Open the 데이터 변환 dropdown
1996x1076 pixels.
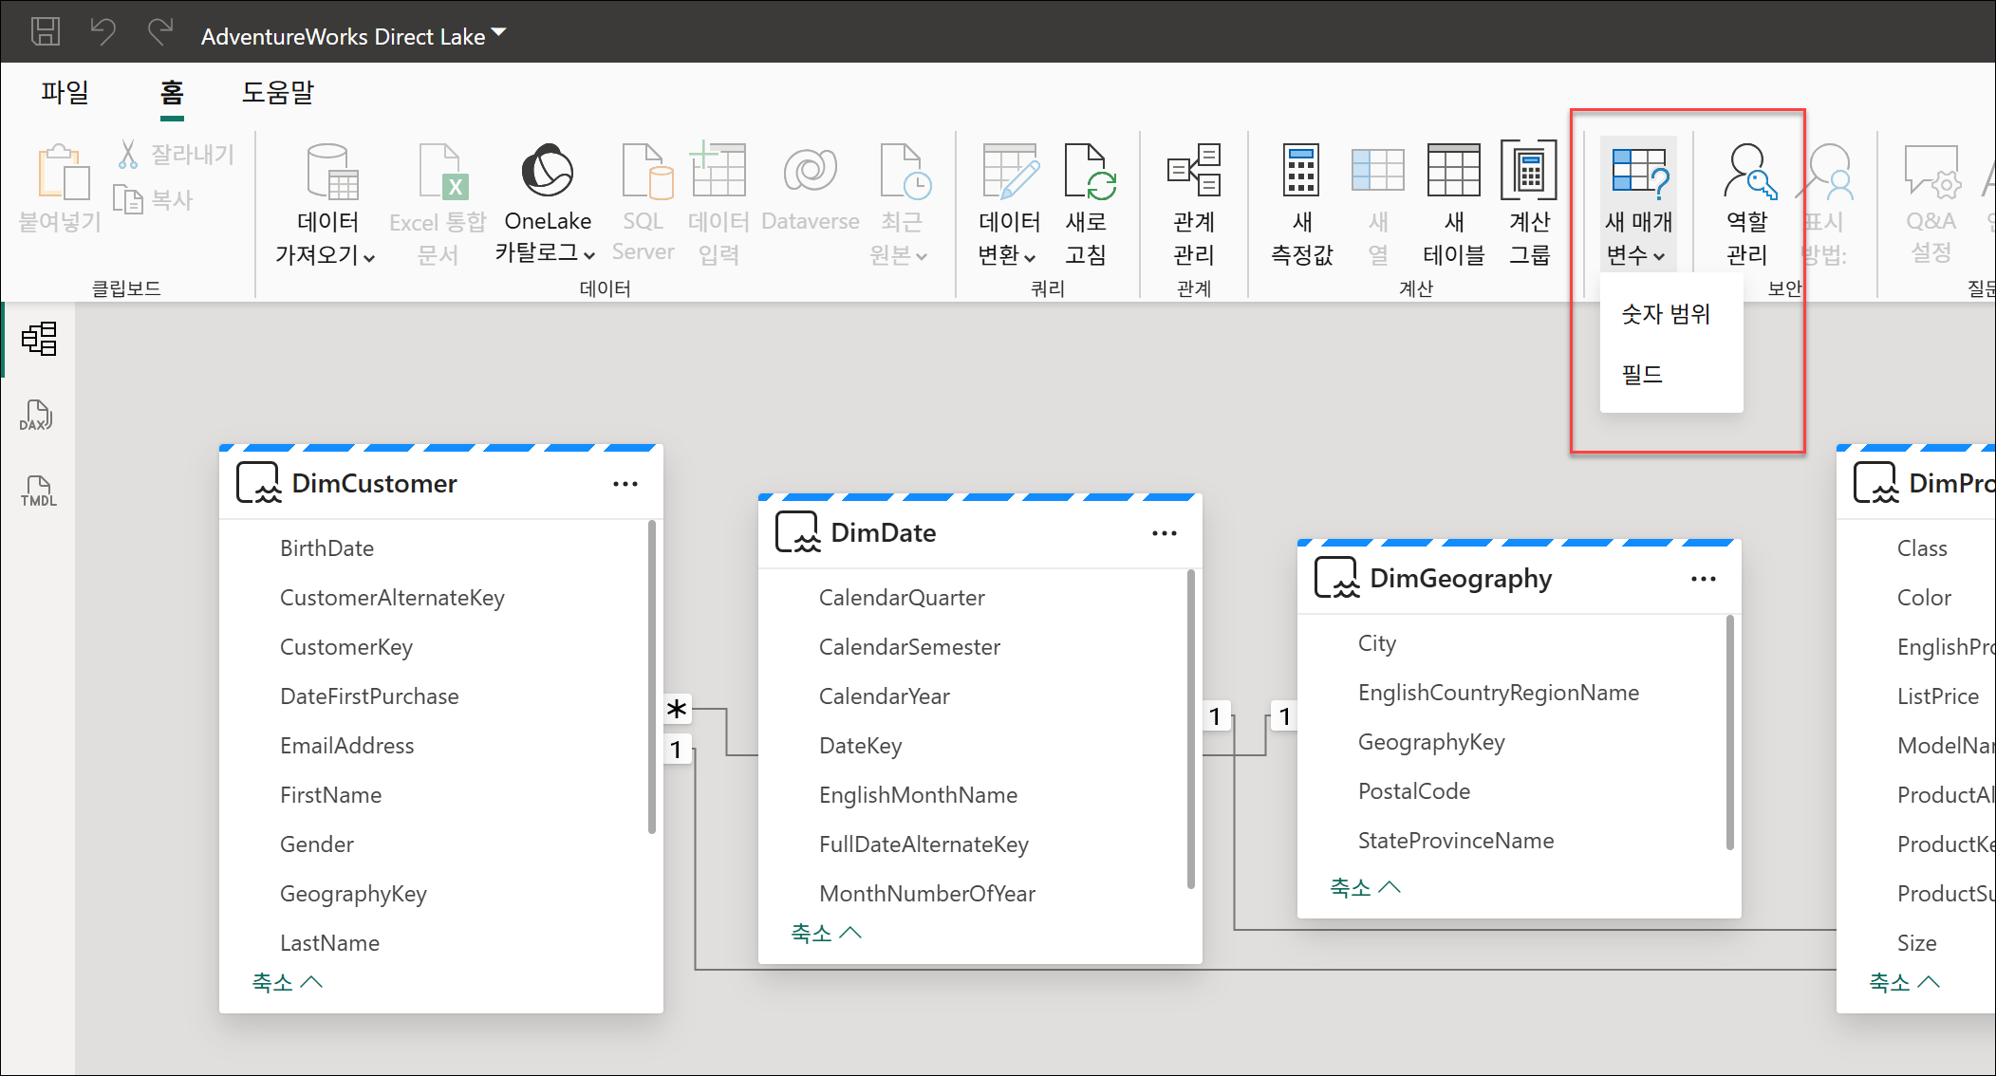(1009, 204)
